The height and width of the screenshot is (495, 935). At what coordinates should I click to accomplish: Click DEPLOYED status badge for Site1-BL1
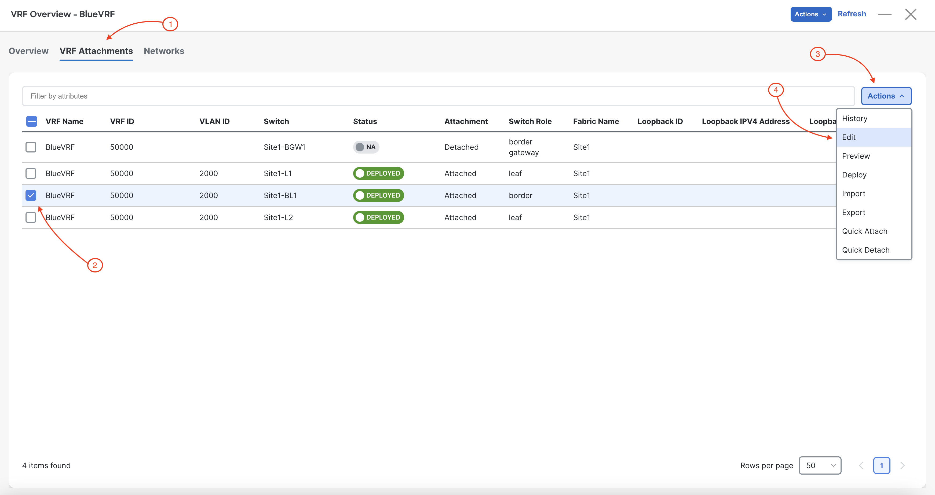[378, 195]
